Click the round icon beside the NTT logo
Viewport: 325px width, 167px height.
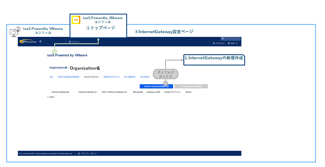[41, 41]
